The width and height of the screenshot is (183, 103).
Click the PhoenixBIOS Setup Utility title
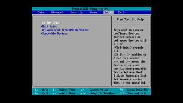[x=91, y=9]
